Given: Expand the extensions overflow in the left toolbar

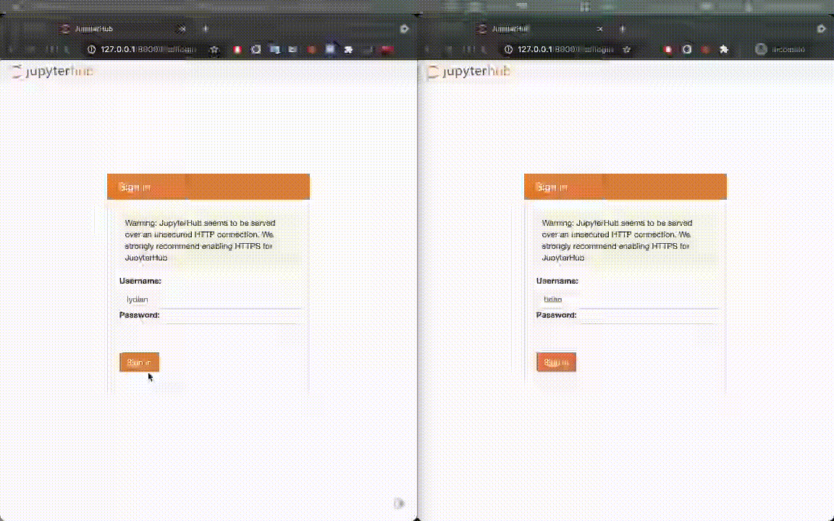Looking at the screenshot, I should click(x=348, y=49).
